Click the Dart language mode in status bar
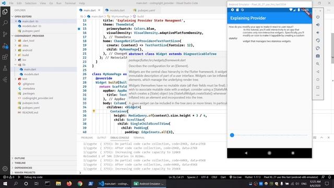The width and height of the screenshot is (334, 188). [x=223, y=177]
